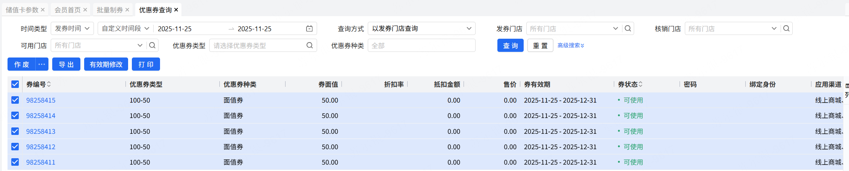Image resolution: width=849 pixels, height=171 pixels.
Task: Toggle the select-all header checkbox
Action: 15,84
